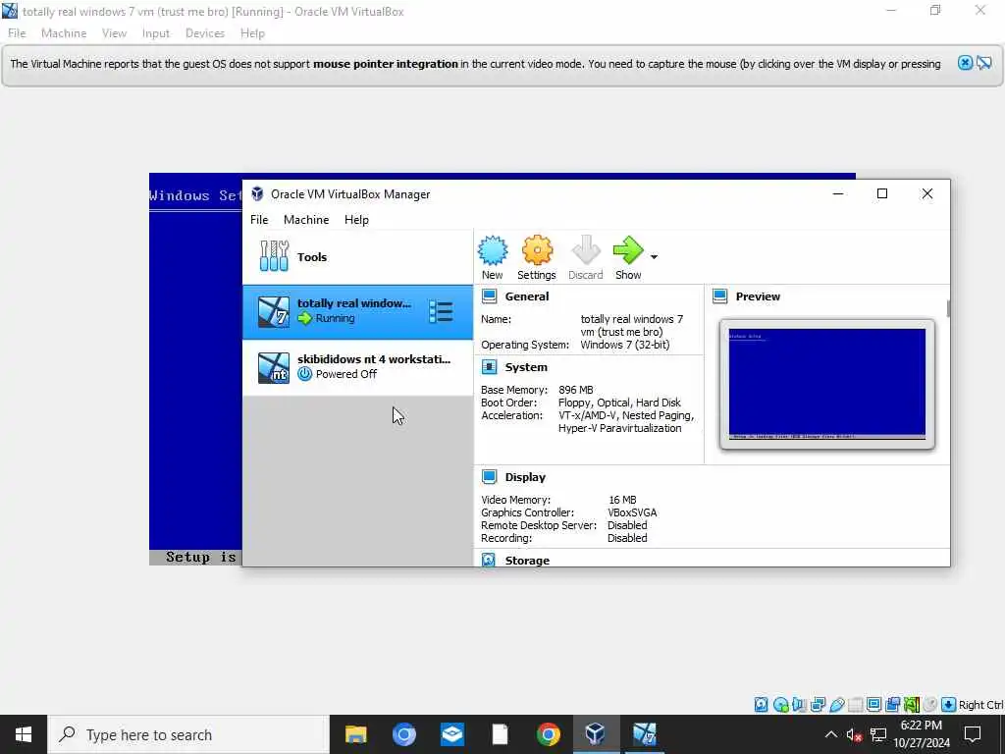Click the Windows 7 VM icon in the machine list
Viewport: 1005px width, 754px height.
tap(274, 312)
